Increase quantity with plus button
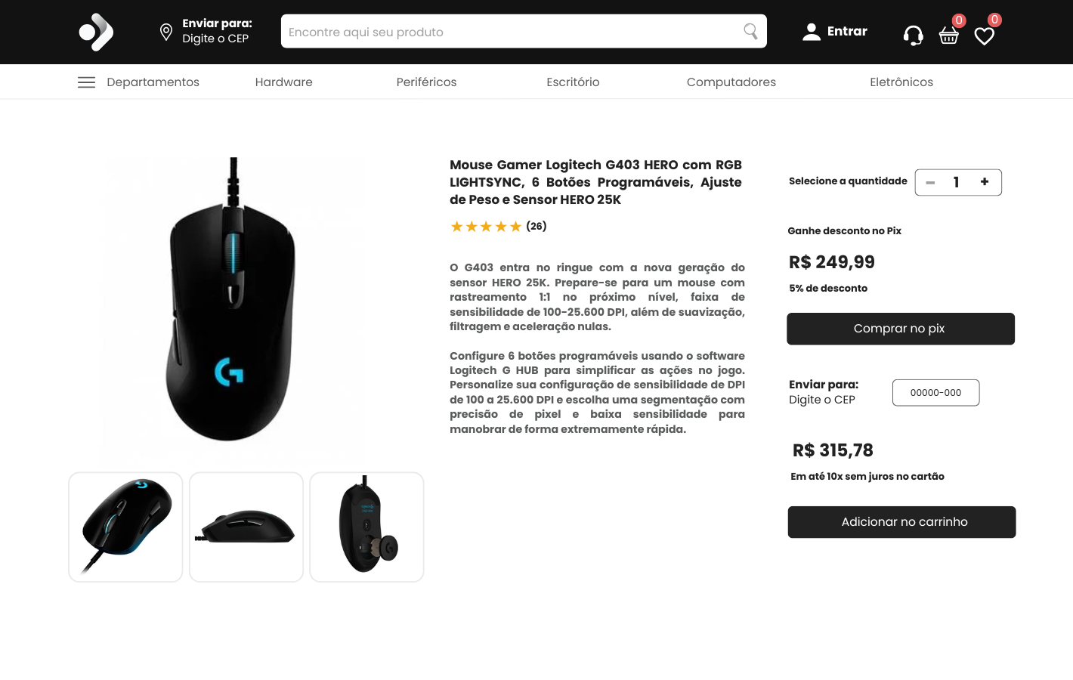Screen dimensions: 1073x680 tap(985, 182)
